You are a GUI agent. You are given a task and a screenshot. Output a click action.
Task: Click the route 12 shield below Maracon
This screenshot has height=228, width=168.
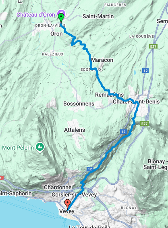click(x=145, y=71)
